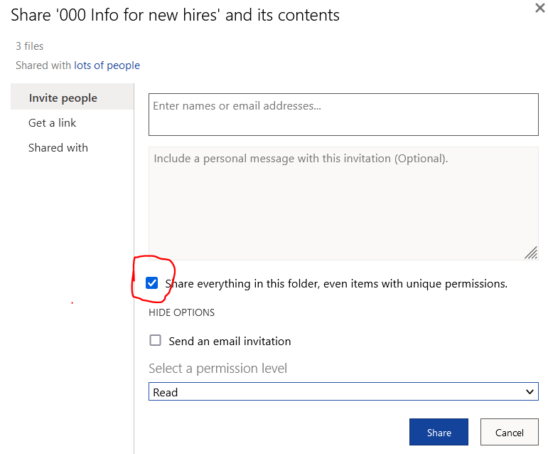
Task: Enable the Send an email invitation checkbox
Action: (155, 341)
